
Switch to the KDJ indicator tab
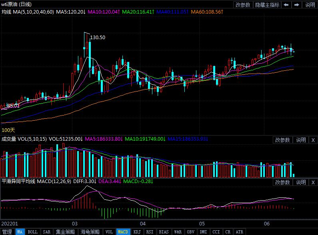click(137, 232)
